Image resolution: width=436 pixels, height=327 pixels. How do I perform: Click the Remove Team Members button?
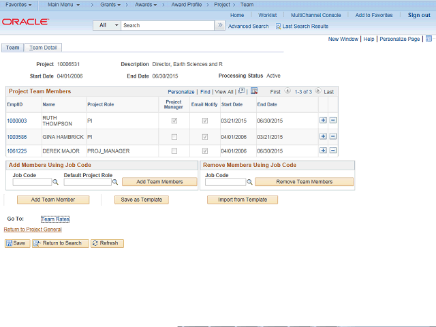pos(305,182)
